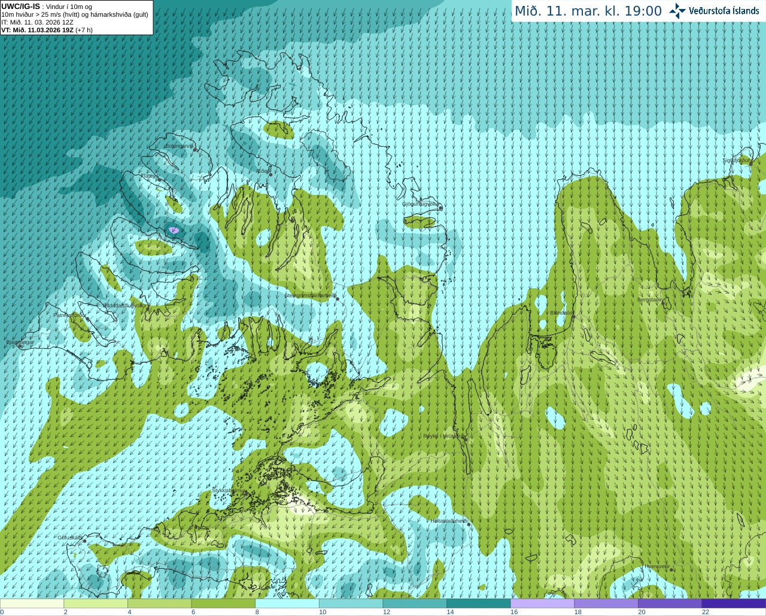The image size is (766, 616).
Task: Click the 2–4 m/s legend swatch
Action: tap(96, 603)
